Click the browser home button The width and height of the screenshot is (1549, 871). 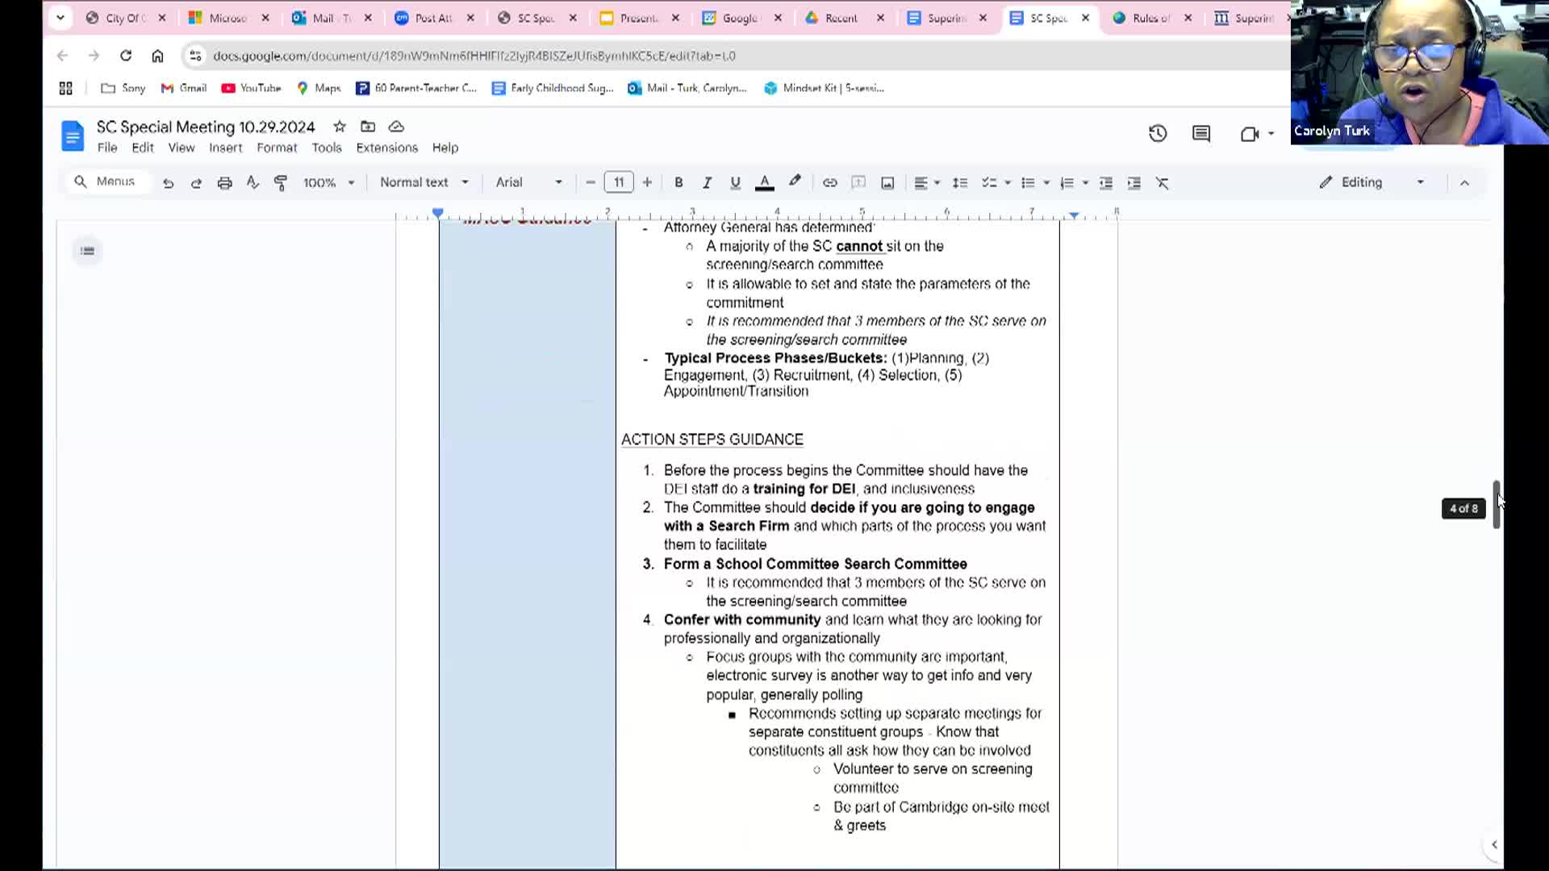tap(157, 56)
